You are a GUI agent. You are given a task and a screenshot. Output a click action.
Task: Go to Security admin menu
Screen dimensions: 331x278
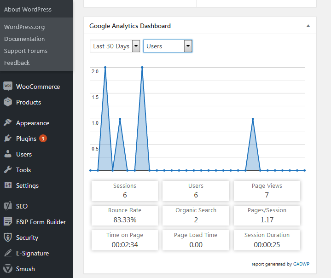click(27, 237)
